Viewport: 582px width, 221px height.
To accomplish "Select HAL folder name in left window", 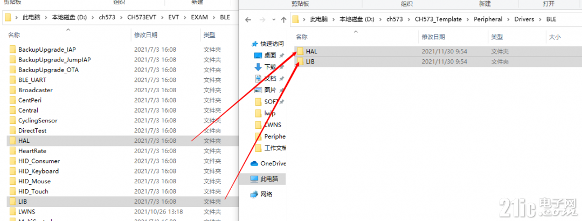I will (24, 141).
